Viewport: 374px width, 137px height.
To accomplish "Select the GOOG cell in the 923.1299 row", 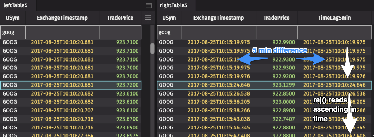I will 166,85.
